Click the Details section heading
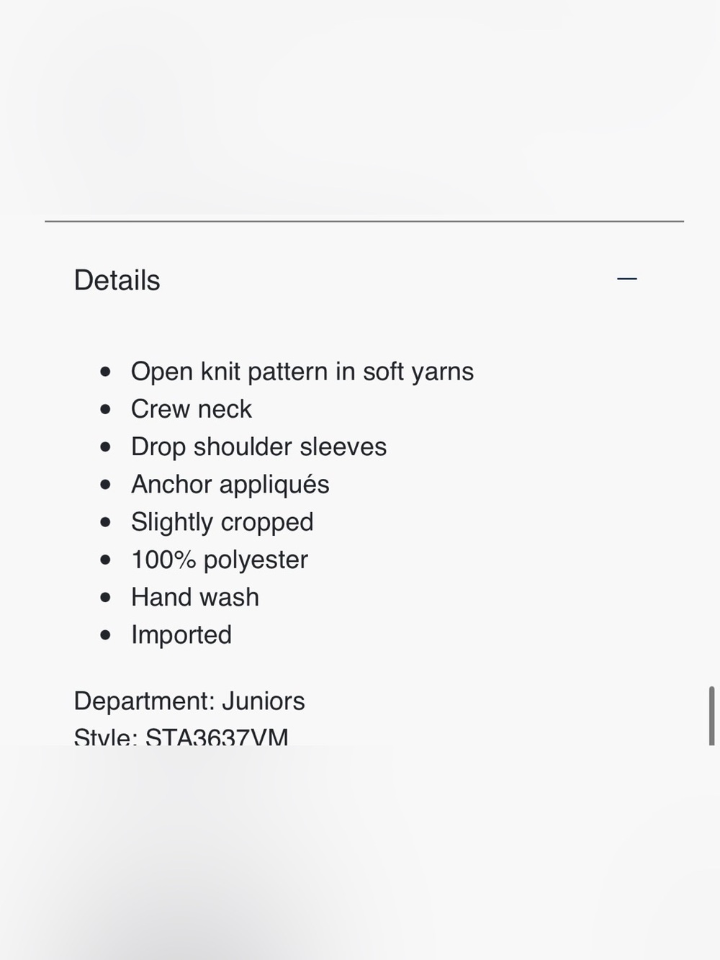The image size is (720, 960). [117, 280]
